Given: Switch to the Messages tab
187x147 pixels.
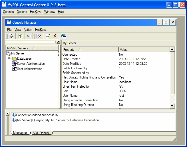Looking at the screenshot, I should tap(20, 133).
